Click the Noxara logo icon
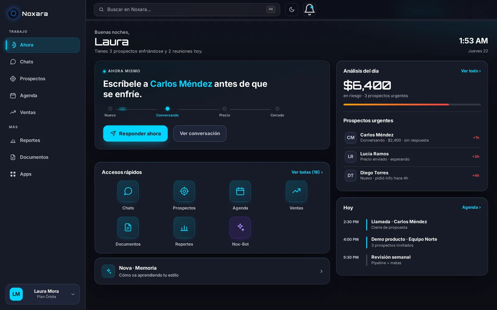497x310 pixels. click(13, 14)
